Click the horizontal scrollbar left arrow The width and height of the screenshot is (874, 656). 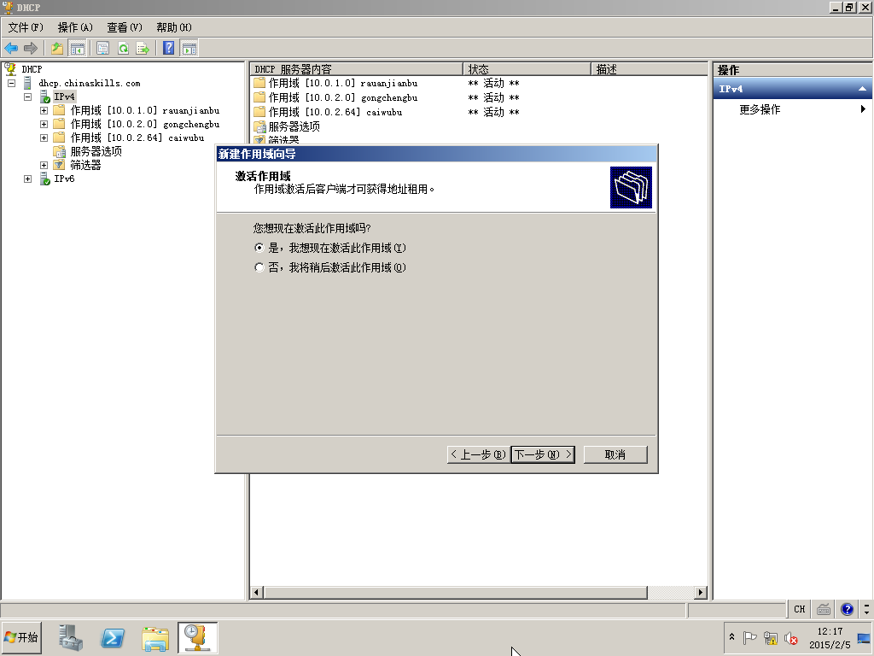click(256, 593)
